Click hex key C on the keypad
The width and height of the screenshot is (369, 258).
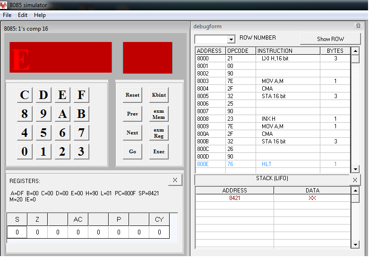tap(25, 95)
